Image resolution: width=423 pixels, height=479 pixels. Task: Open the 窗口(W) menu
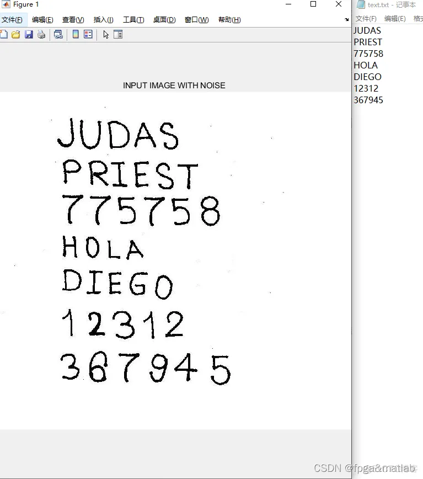coord(196,20)
